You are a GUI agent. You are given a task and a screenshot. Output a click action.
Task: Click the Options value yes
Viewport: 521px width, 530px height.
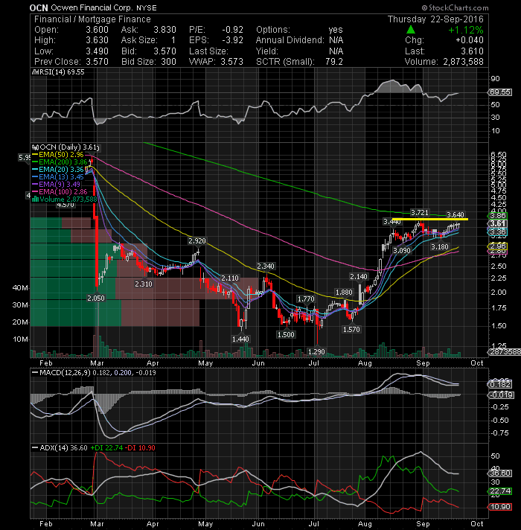pos(336,30)
